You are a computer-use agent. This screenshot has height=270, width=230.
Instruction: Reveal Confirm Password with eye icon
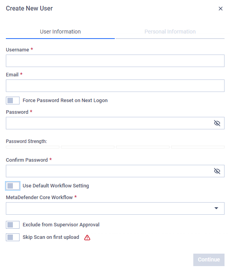coord(217,171)
